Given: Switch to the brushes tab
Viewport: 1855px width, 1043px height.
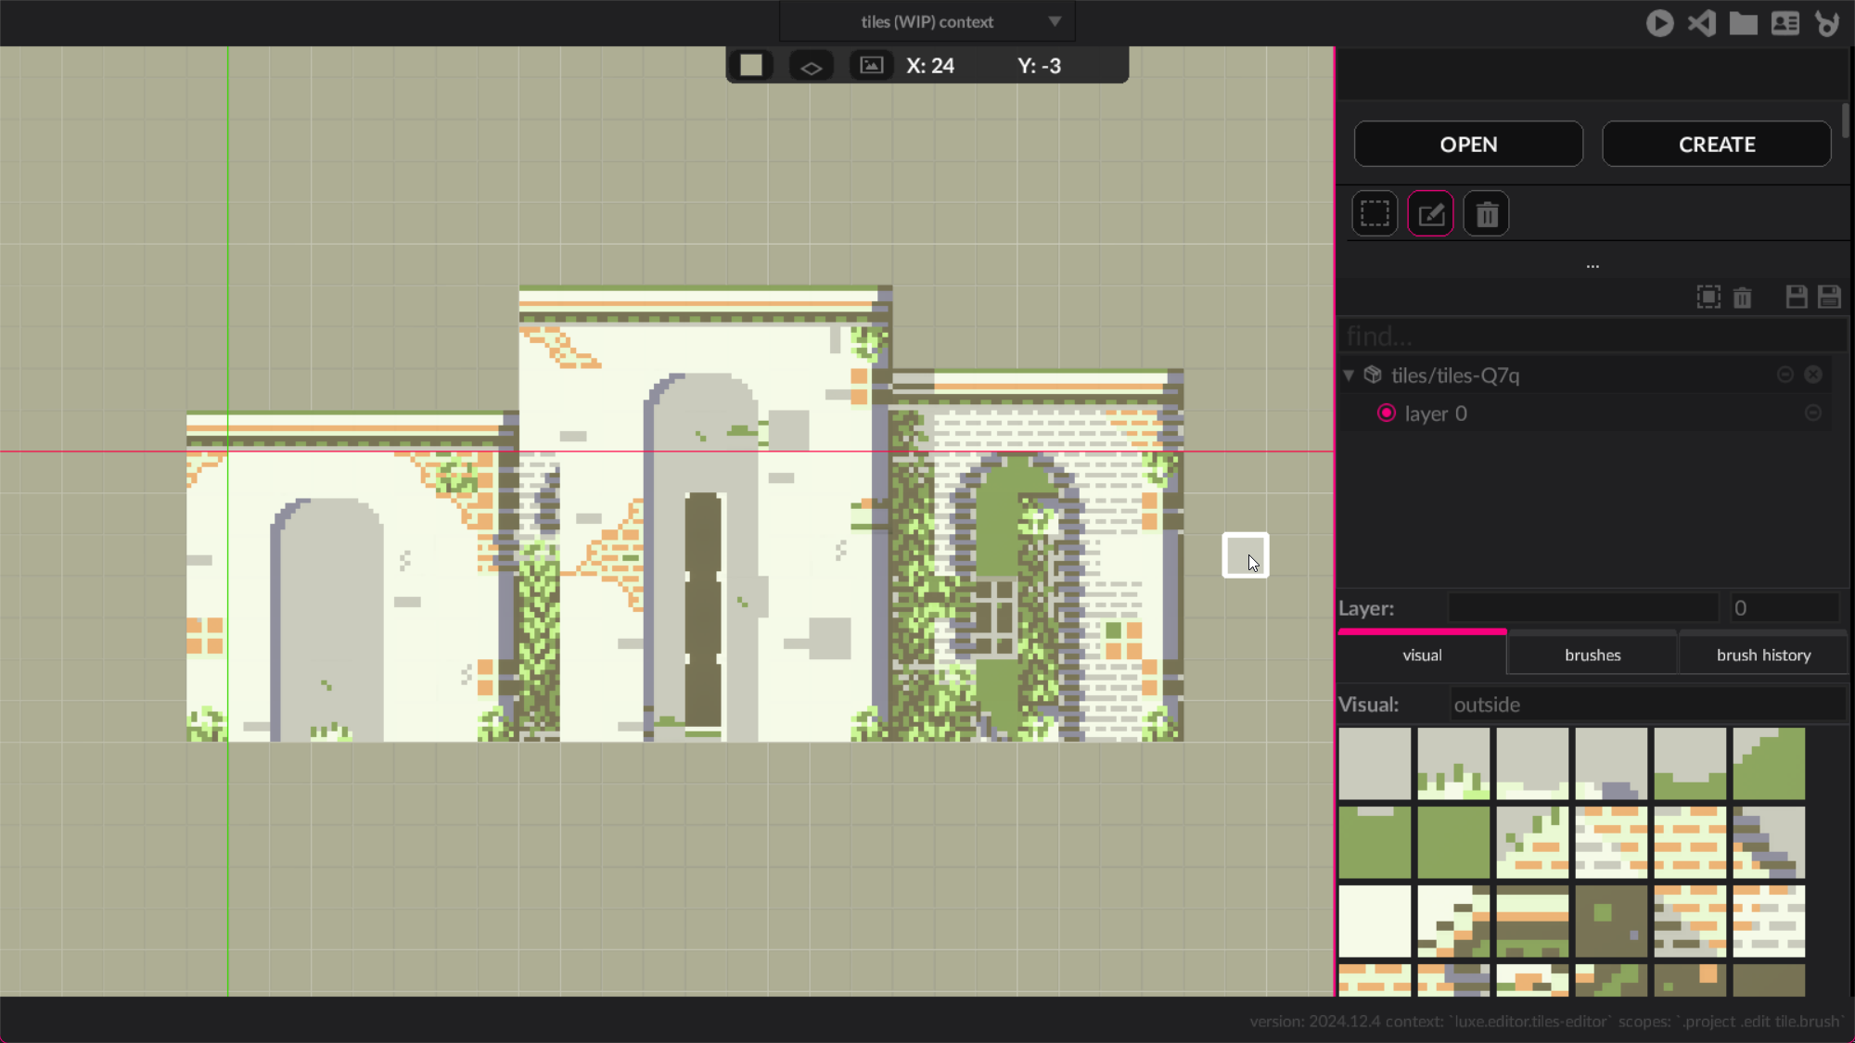Looking at the screenshot, I should [x=1593, y=655].
